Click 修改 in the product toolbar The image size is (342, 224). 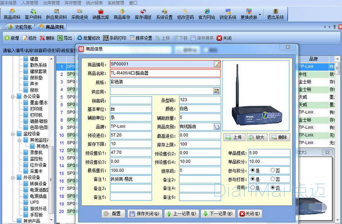30,38
